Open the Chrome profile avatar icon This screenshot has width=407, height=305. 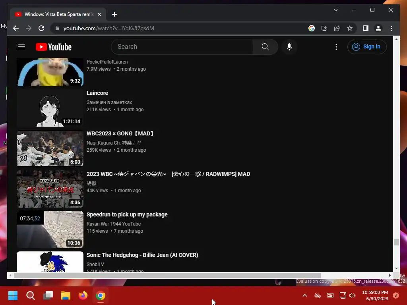[x=378, y=28]
